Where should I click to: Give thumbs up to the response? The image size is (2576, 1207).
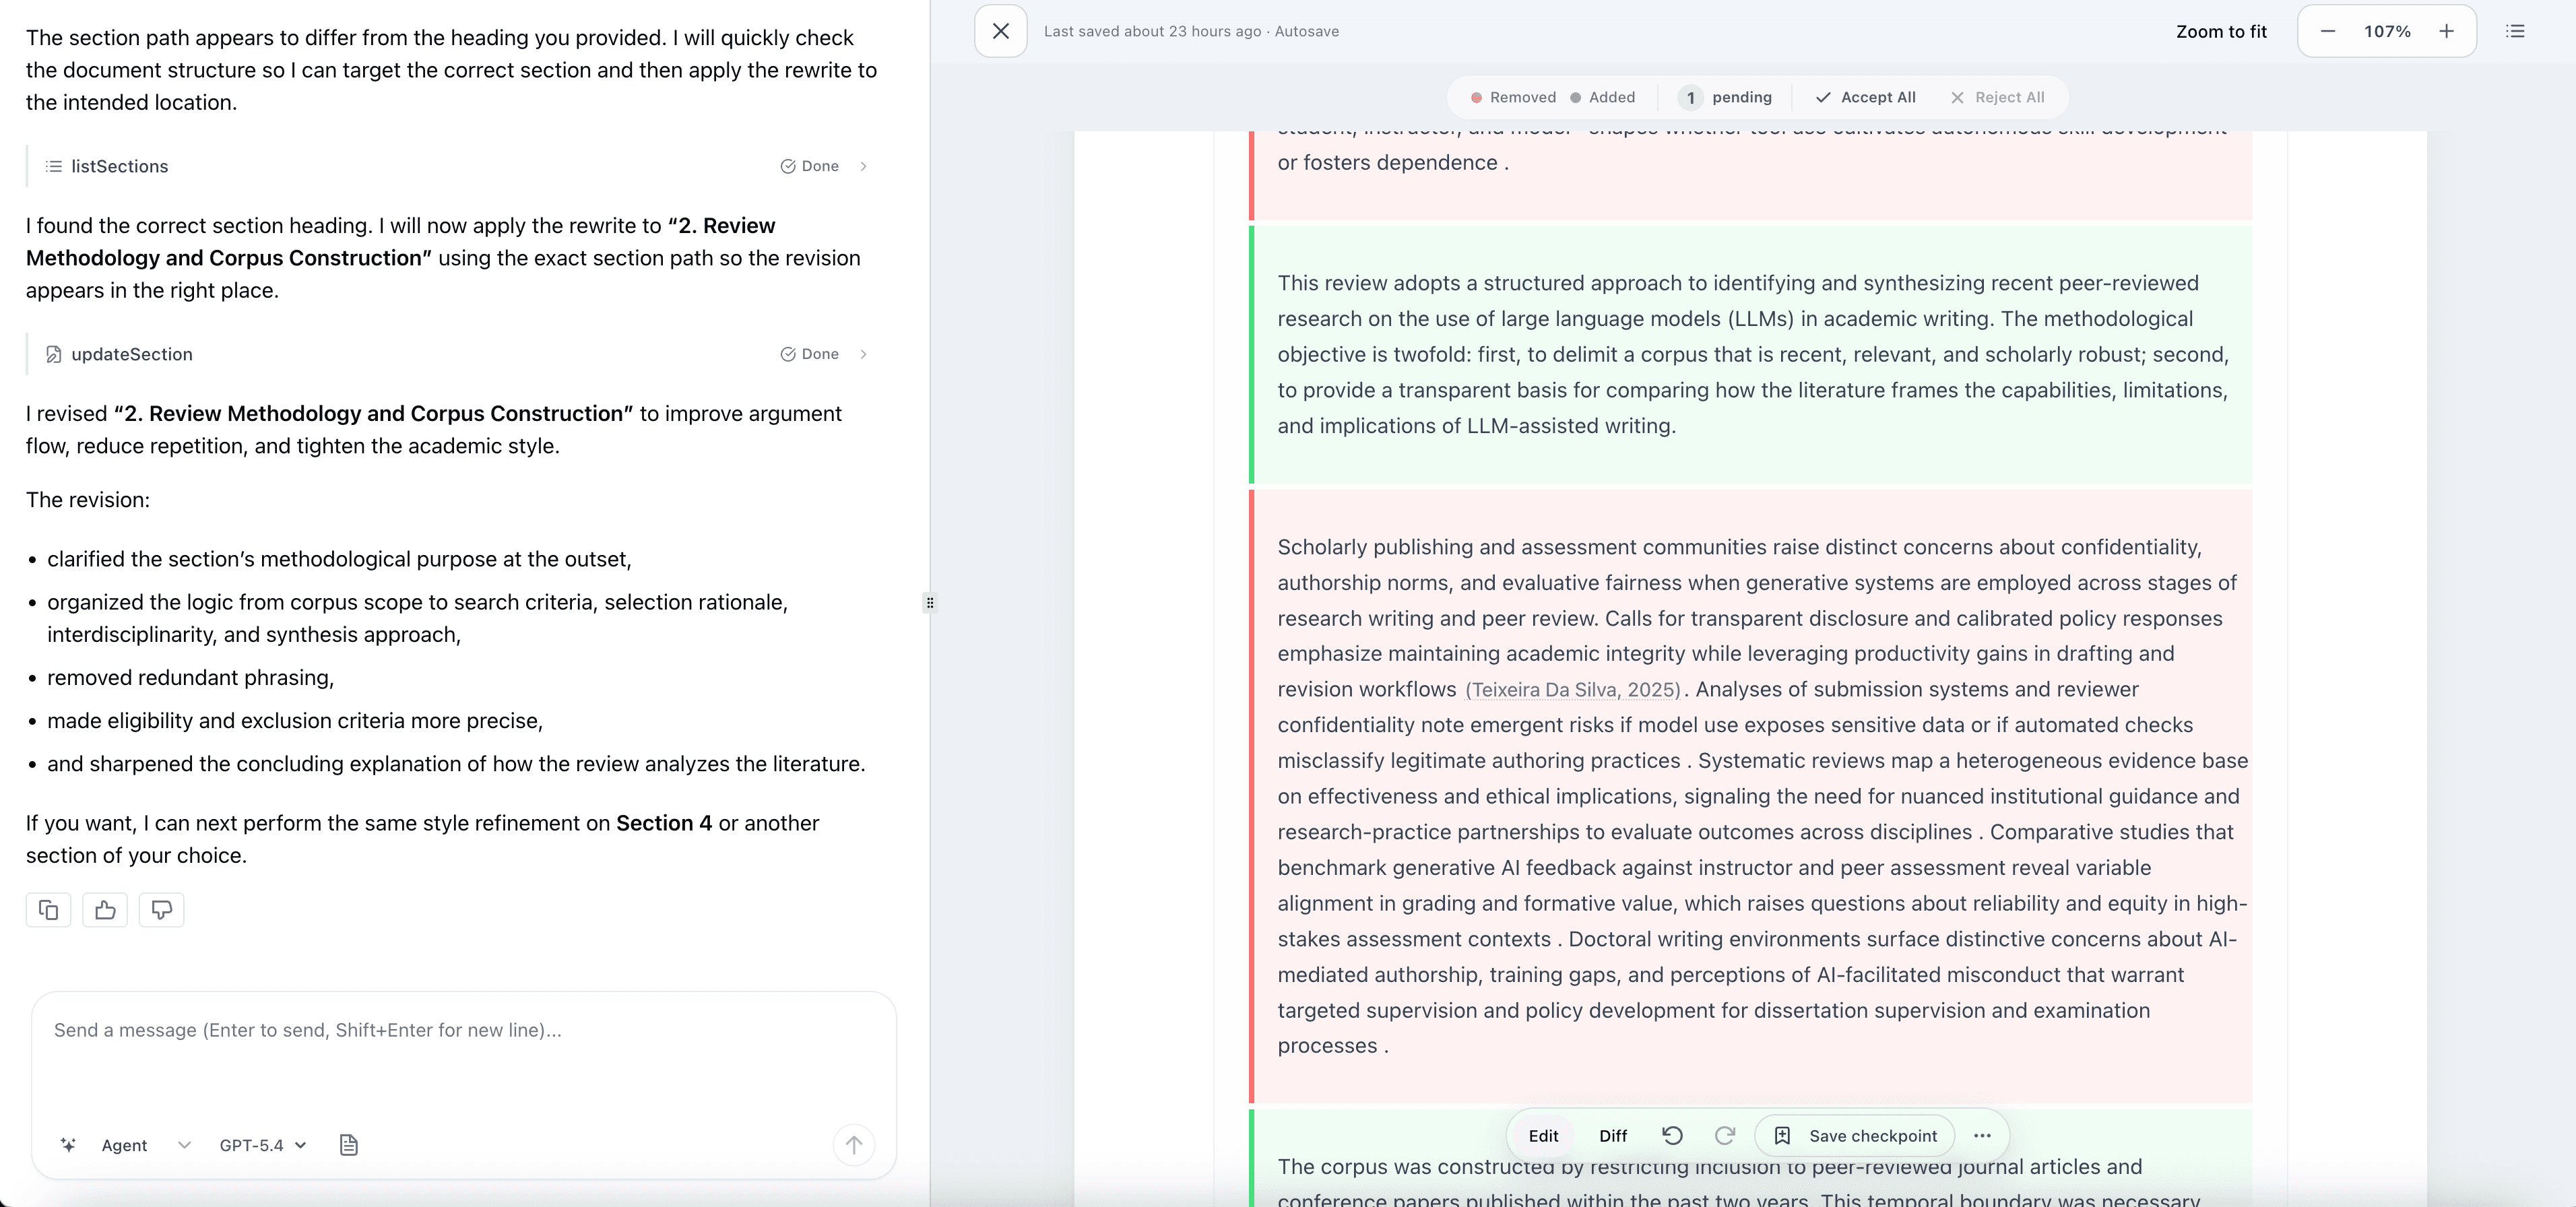pos(105,910)
